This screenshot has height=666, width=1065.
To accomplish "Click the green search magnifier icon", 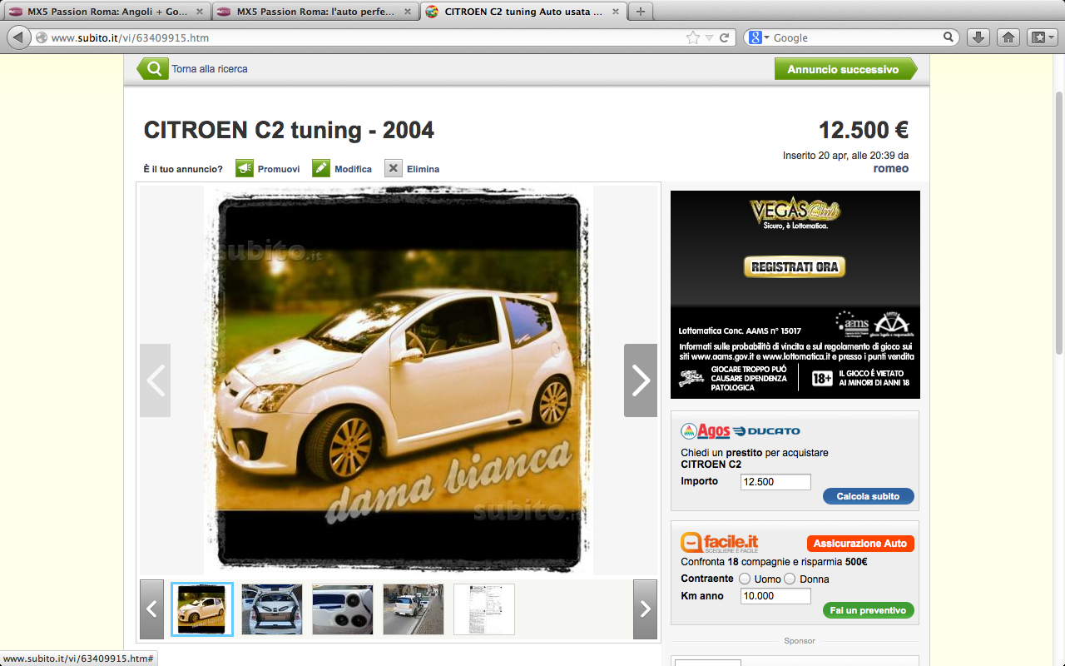I will pos(152,69).
